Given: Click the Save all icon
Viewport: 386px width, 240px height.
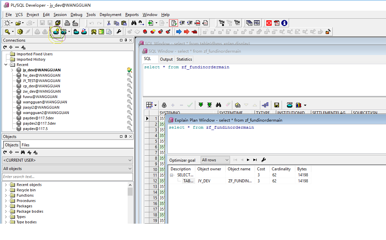Looking at the screenshot, I should coord(58,23).
